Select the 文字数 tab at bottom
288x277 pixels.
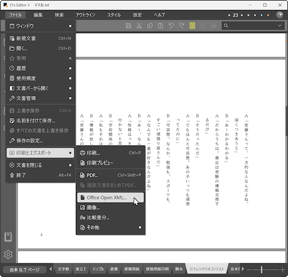pos(64,269)
